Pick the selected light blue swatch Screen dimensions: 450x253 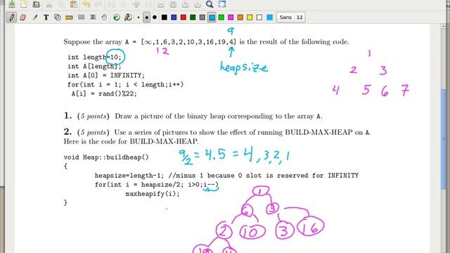click(x=212, y=18)
